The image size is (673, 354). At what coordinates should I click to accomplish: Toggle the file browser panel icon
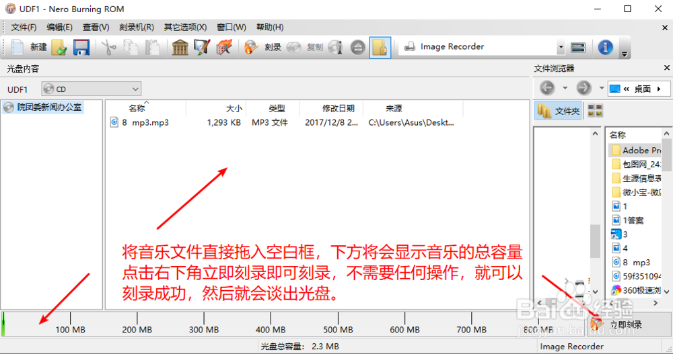[x=380, y=47]
